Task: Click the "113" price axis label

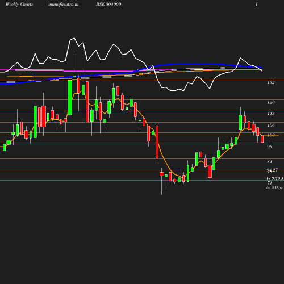Action: click(271, 114)
